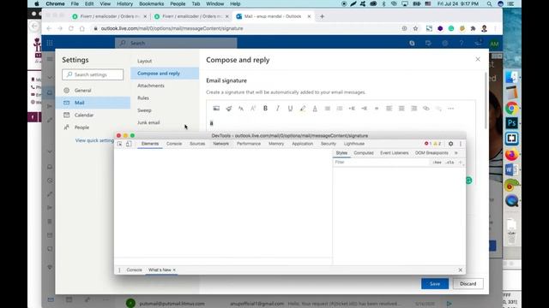Viewport: 549px width, 308px height.
Task: Select the Event Listeners pane tab
Action: pos(395,153)
